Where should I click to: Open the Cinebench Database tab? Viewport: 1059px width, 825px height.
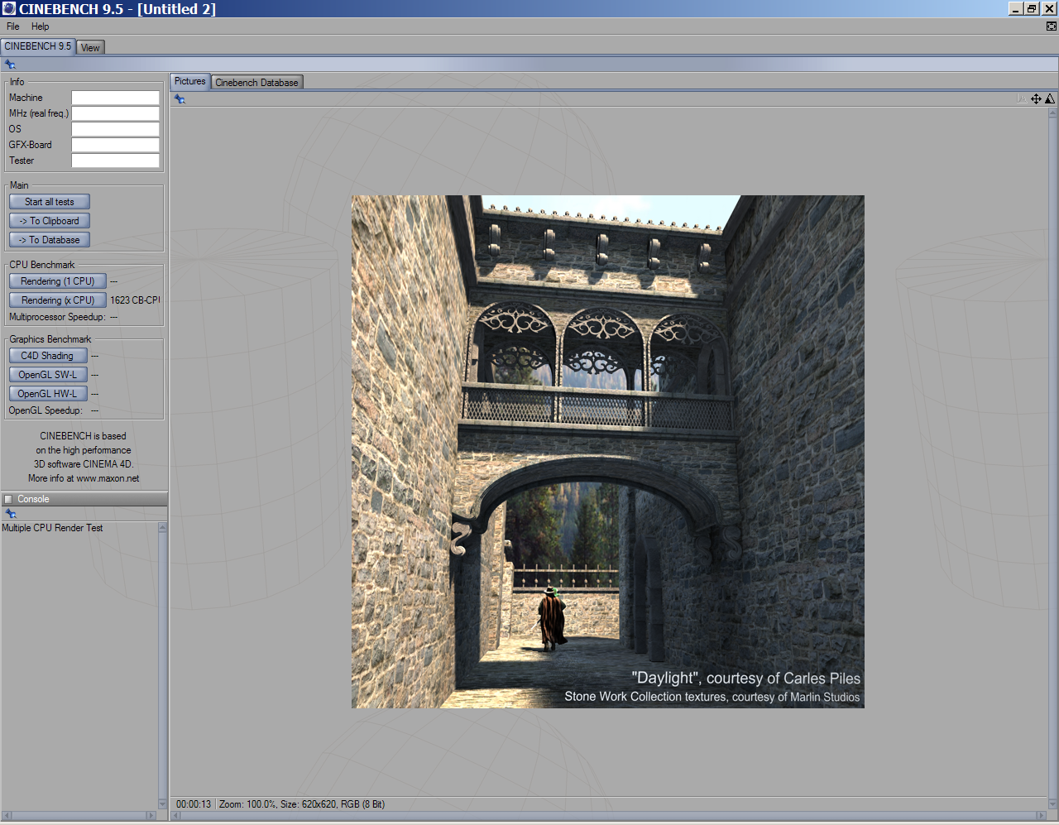256,82
